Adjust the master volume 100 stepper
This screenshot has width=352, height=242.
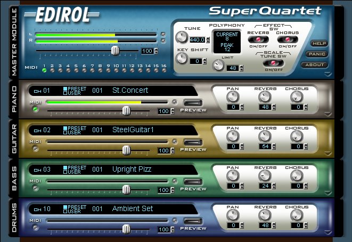tap(156, 51)
